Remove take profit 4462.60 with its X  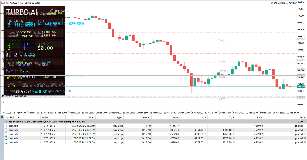[x=234, y=134]
